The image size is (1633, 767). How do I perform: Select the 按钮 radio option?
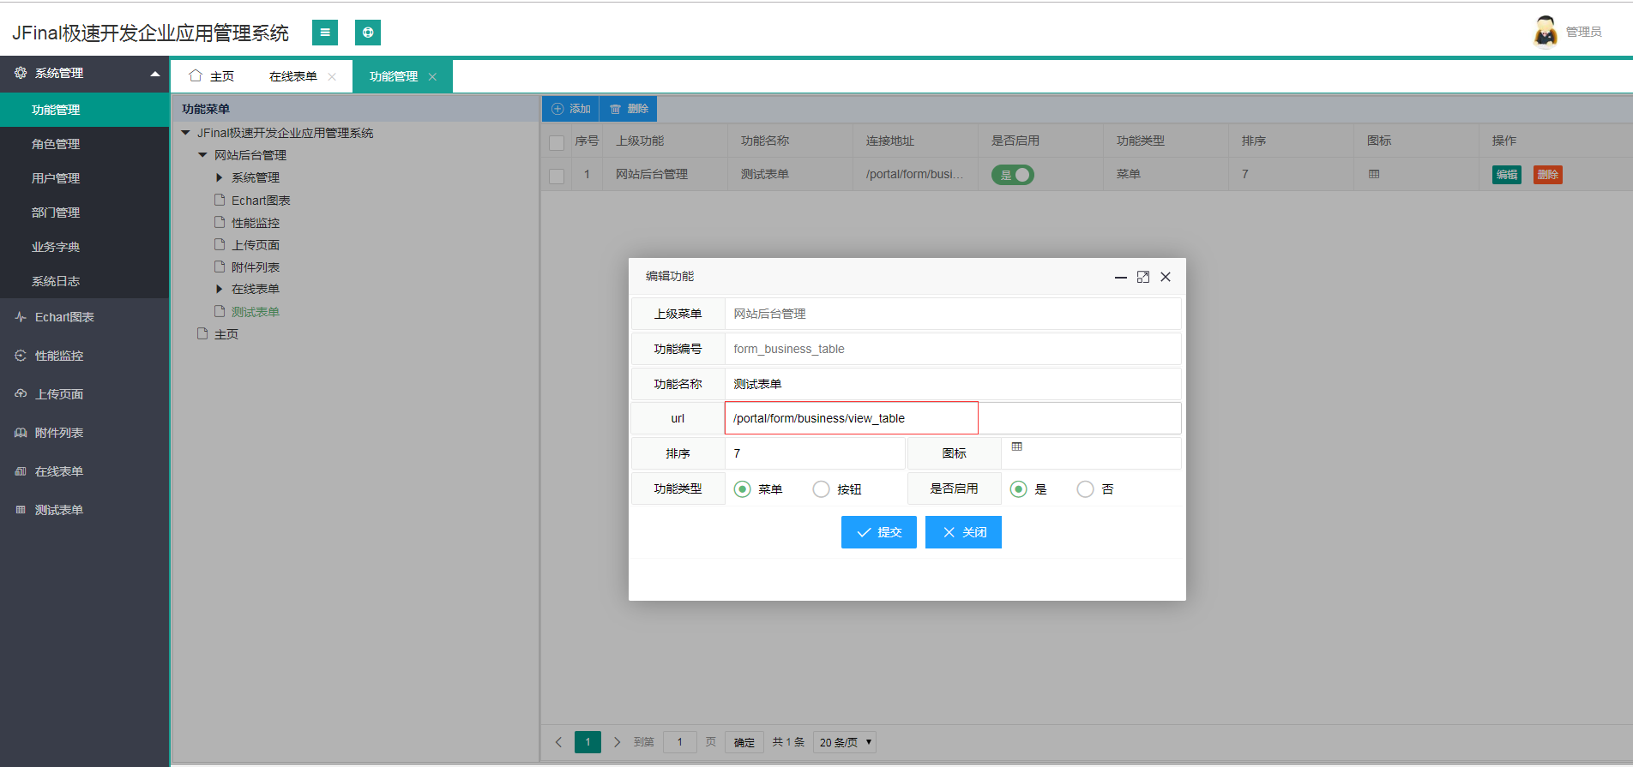coord(822,489)
